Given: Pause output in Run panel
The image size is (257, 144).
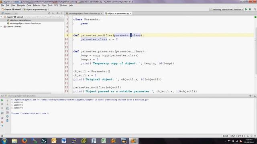Looking at the screenshot, I should [x=2, y=108].
